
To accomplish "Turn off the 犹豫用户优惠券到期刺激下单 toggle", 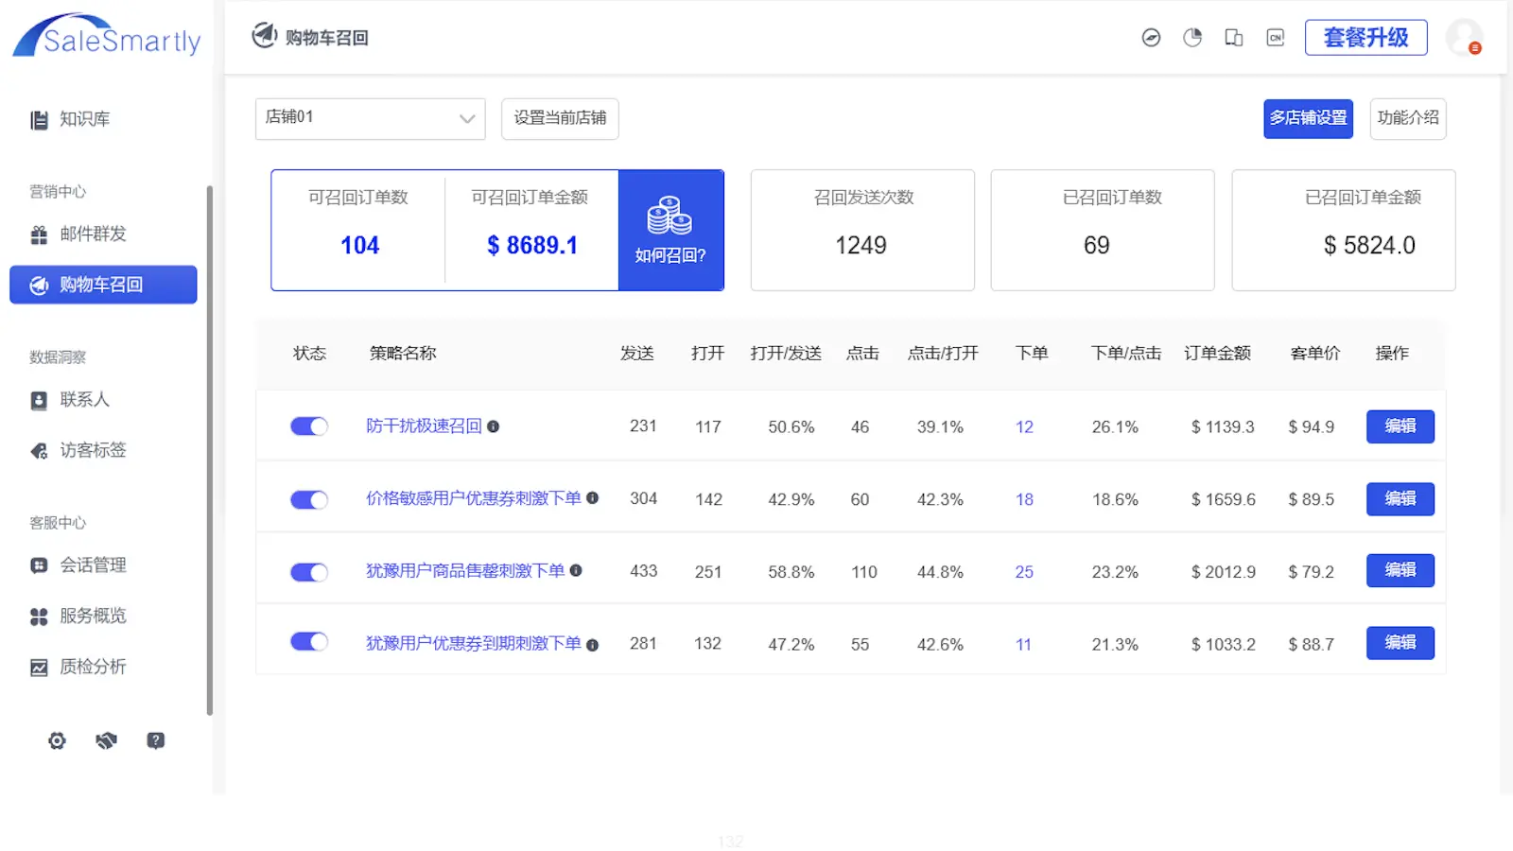I will coord(308,641).
